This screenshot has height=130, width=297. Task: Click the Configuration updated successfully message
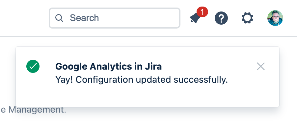(x=142, y=80)
